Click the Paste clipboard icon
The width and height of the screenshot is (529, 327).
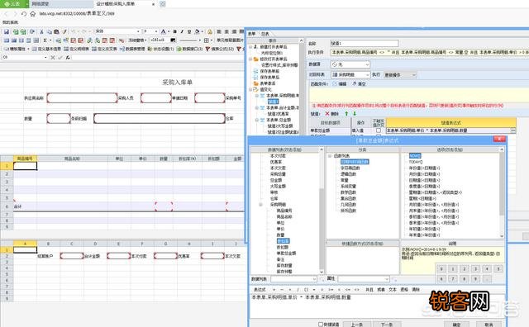pos(56,31)
